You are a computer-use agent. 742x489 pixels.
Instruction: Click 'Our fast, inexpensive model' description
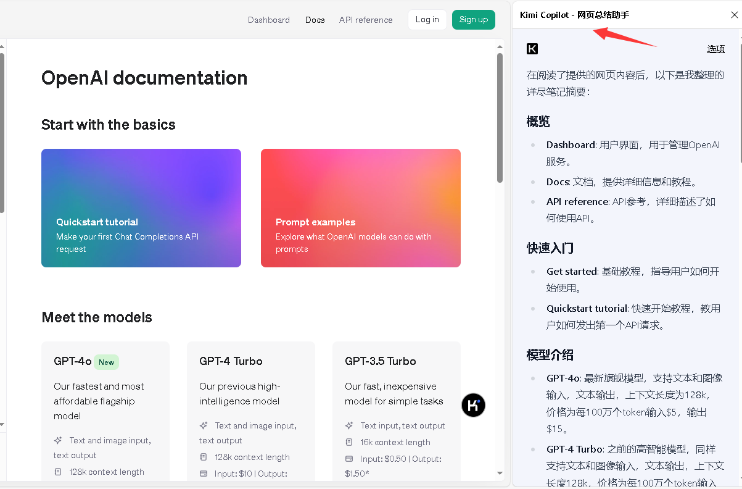pos(394,394)
